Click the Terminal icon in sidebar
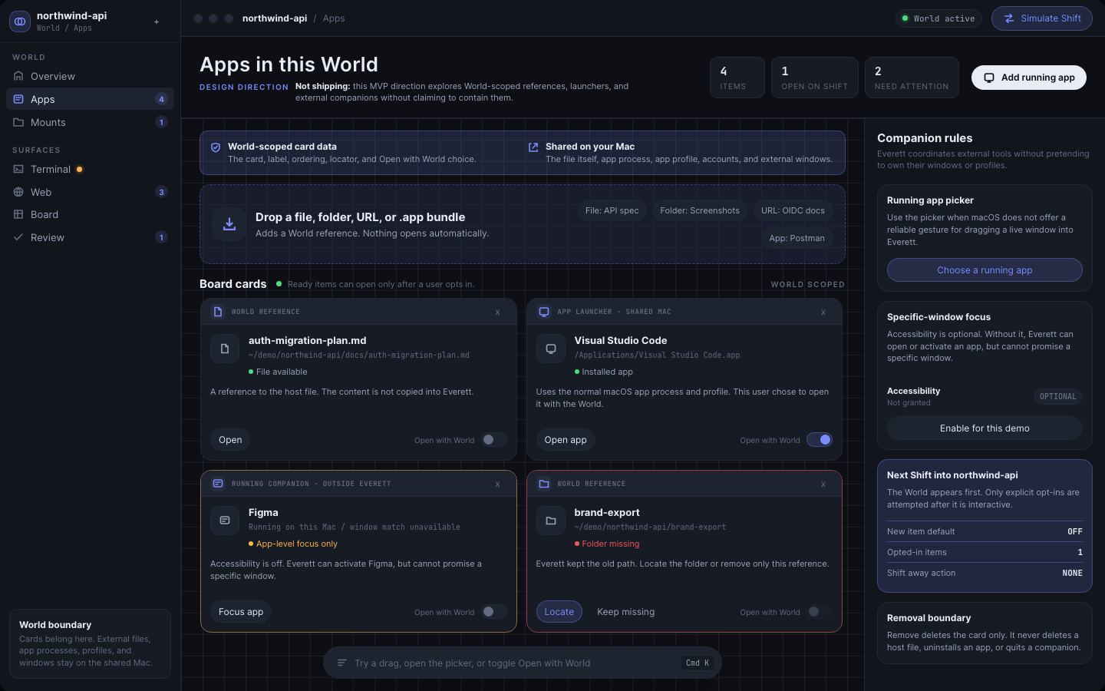This screenshot has width=1105, height=691. point(18,169)
